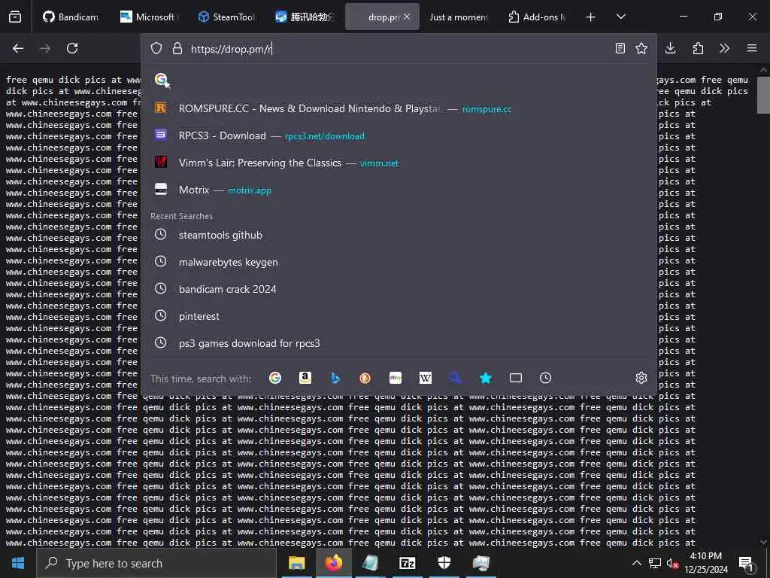Click page vertical scrollbar thumb
770x578 pixels.
(763, 95)
